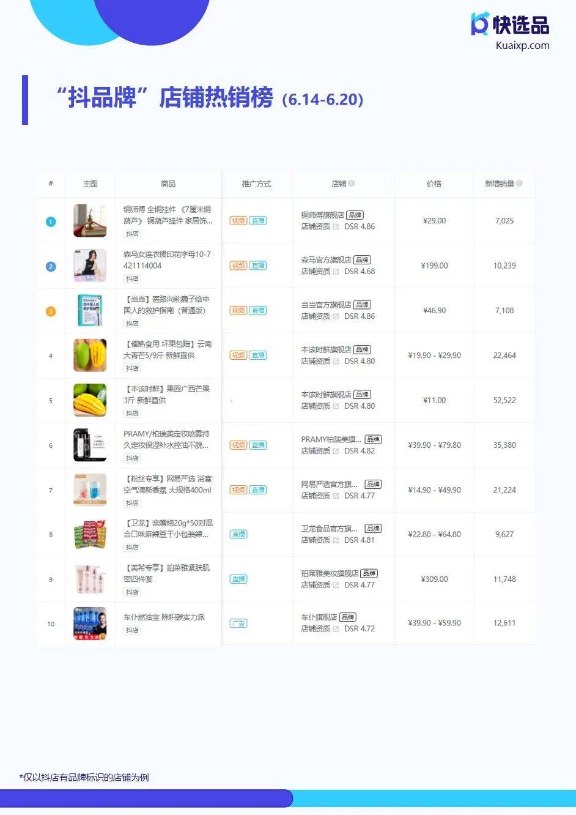Screen dimensions: 576x815
Task: Open external link icon for PRAMY柏瑞美 店铺资质
Action: click(336, 451)
